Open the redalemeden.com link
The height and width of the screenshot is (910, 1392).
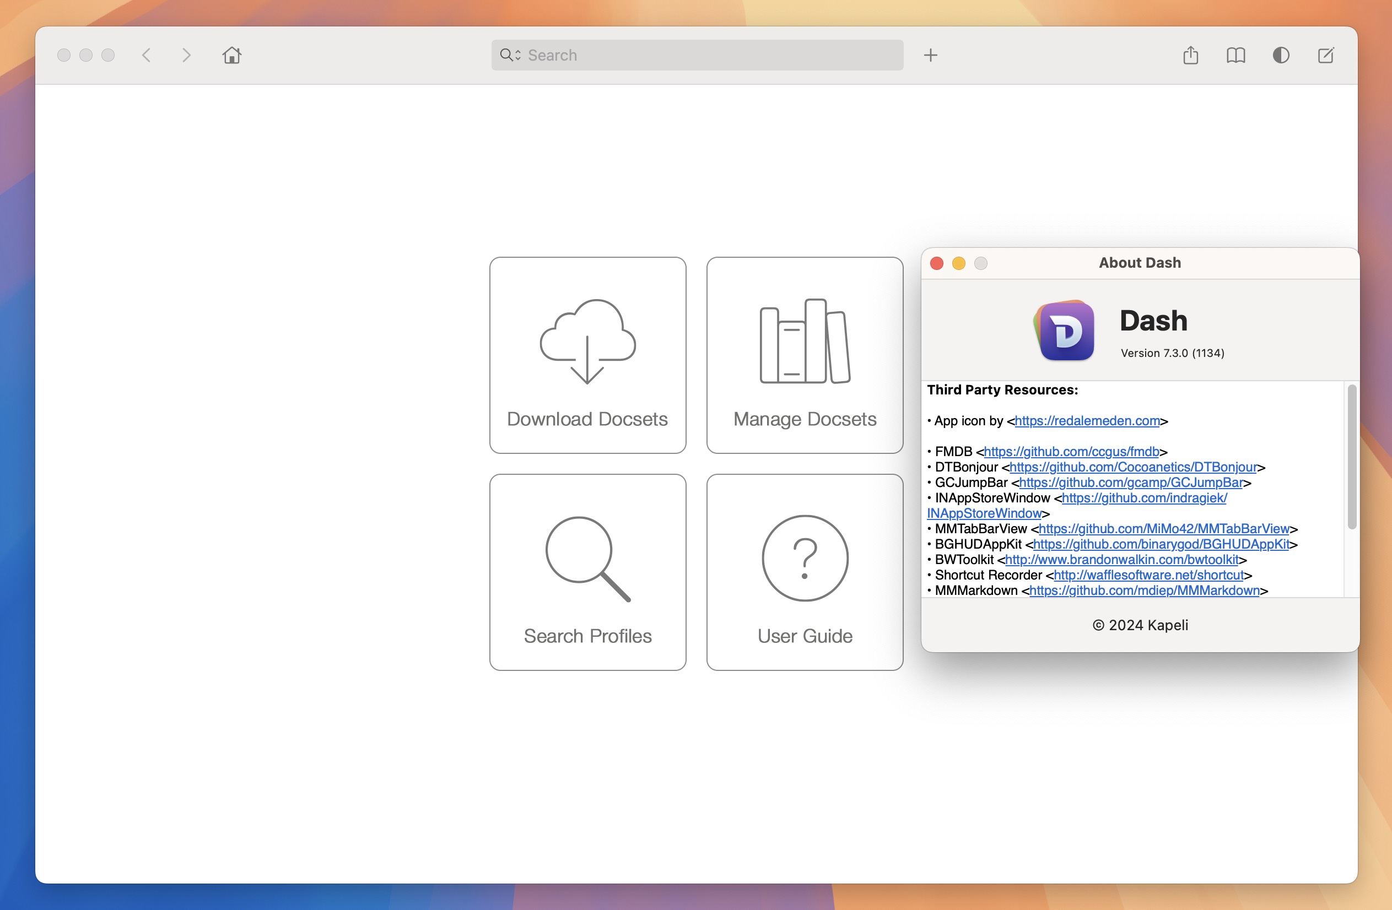tap(1087, 421)
